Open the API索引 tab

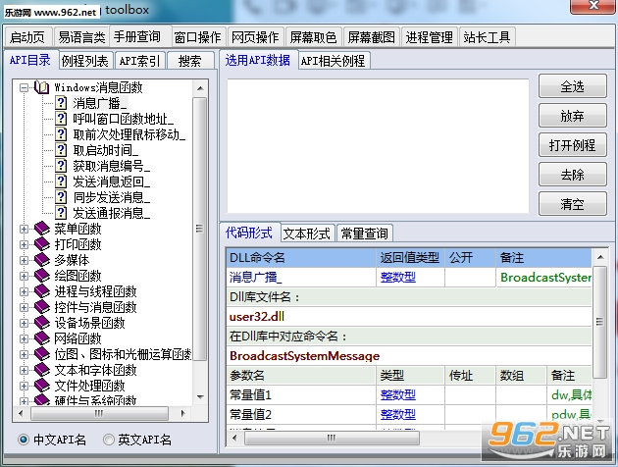coord(139,61)
